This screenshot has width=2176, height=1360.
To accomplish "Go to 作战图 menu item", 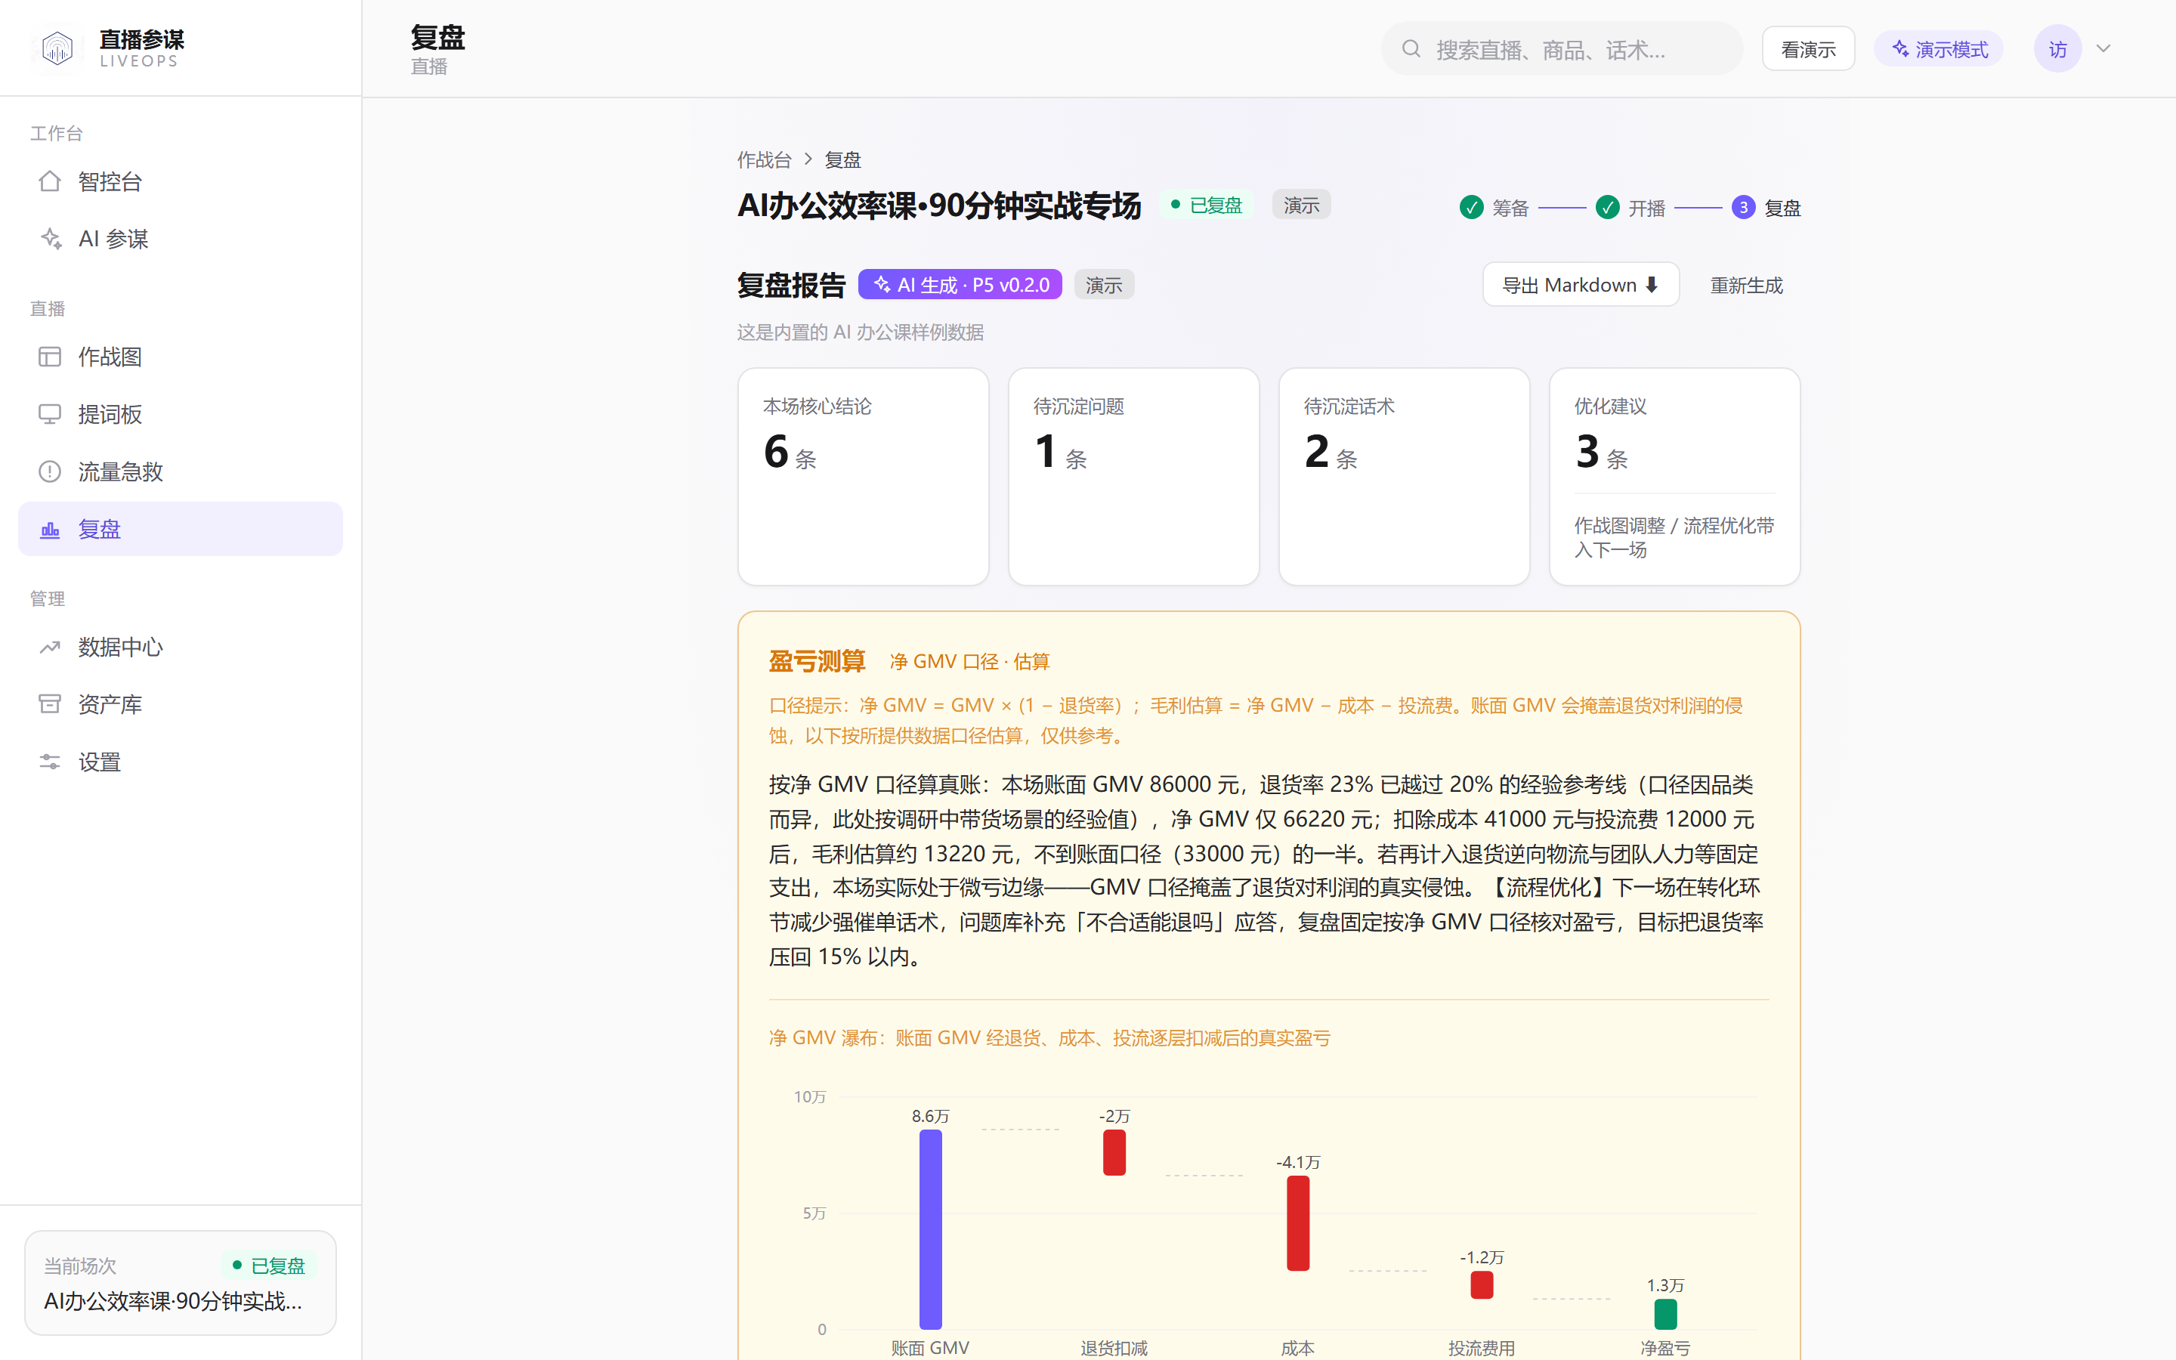I will pyautogui.click(x=181, y=357).
